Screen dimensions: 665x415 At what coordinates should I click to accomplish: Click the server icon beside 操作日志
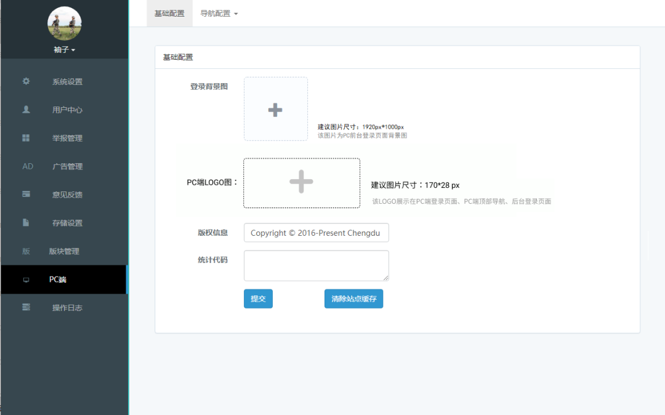(x=26, y=307)
